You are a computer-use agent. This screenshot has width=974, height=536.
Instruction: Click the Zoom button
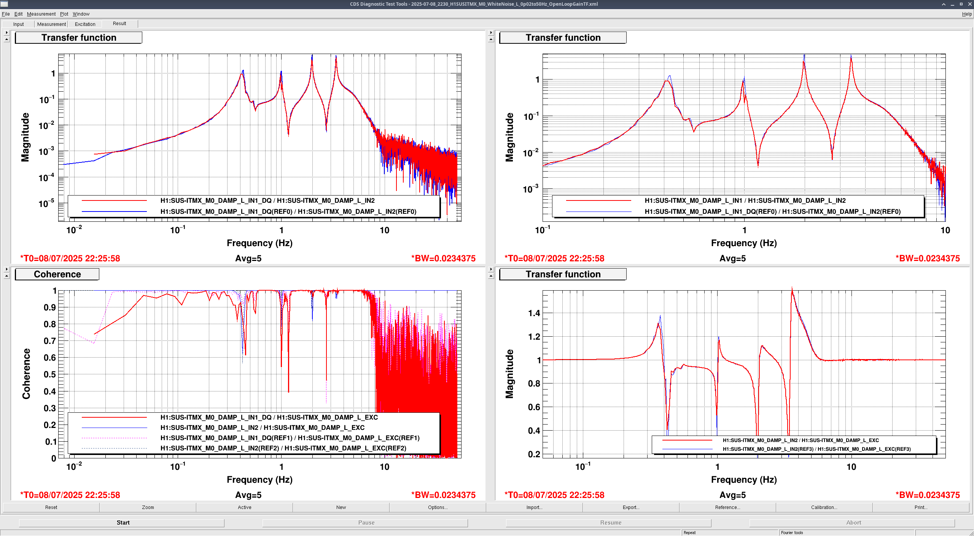pyautogui.click(x=148, y=507)
